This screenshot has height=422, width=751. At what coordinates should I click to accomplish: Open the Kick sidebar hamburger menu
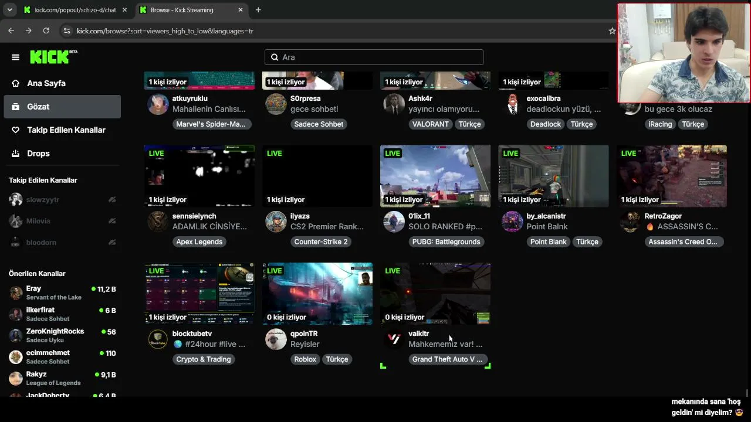tap(16, 57)
